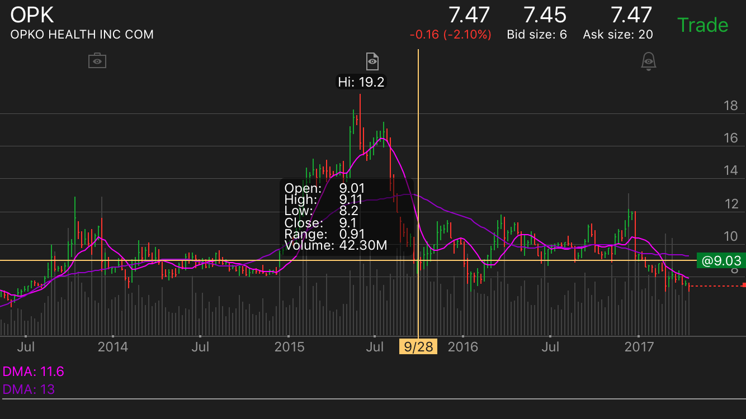Tap the Ask size: 20 label
Image resolution: width=746 pixels, height=419 pixels.
click(x=617, y=35)
